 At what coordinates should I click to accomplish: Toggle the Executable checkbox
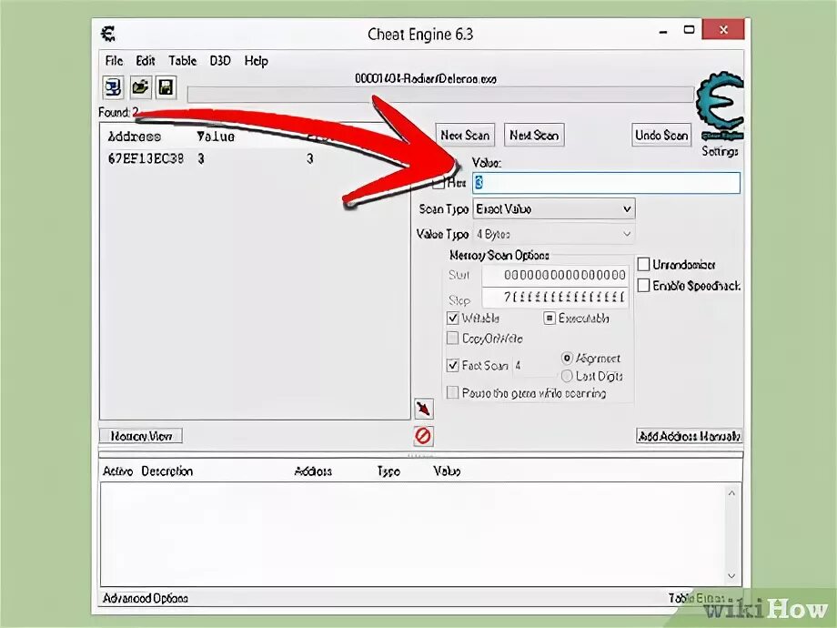550,319
